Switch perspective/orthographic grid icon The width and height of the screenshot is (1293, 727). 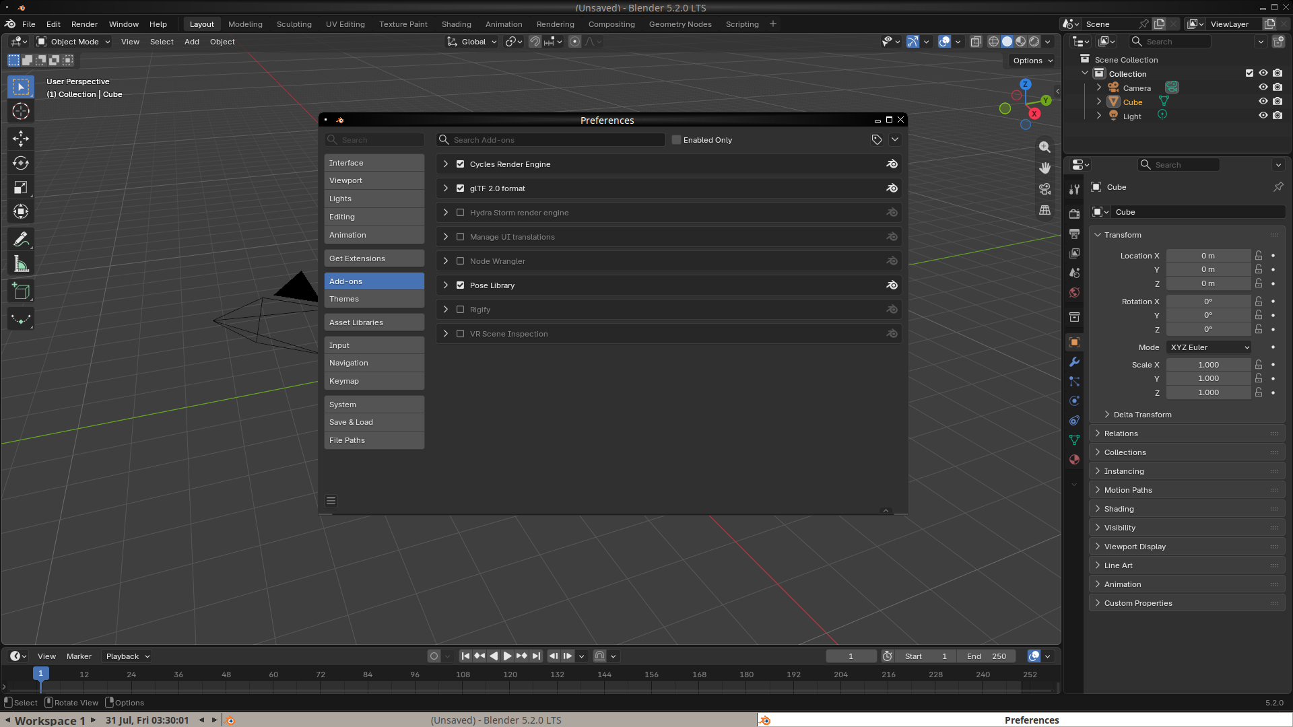(1045, 210)
